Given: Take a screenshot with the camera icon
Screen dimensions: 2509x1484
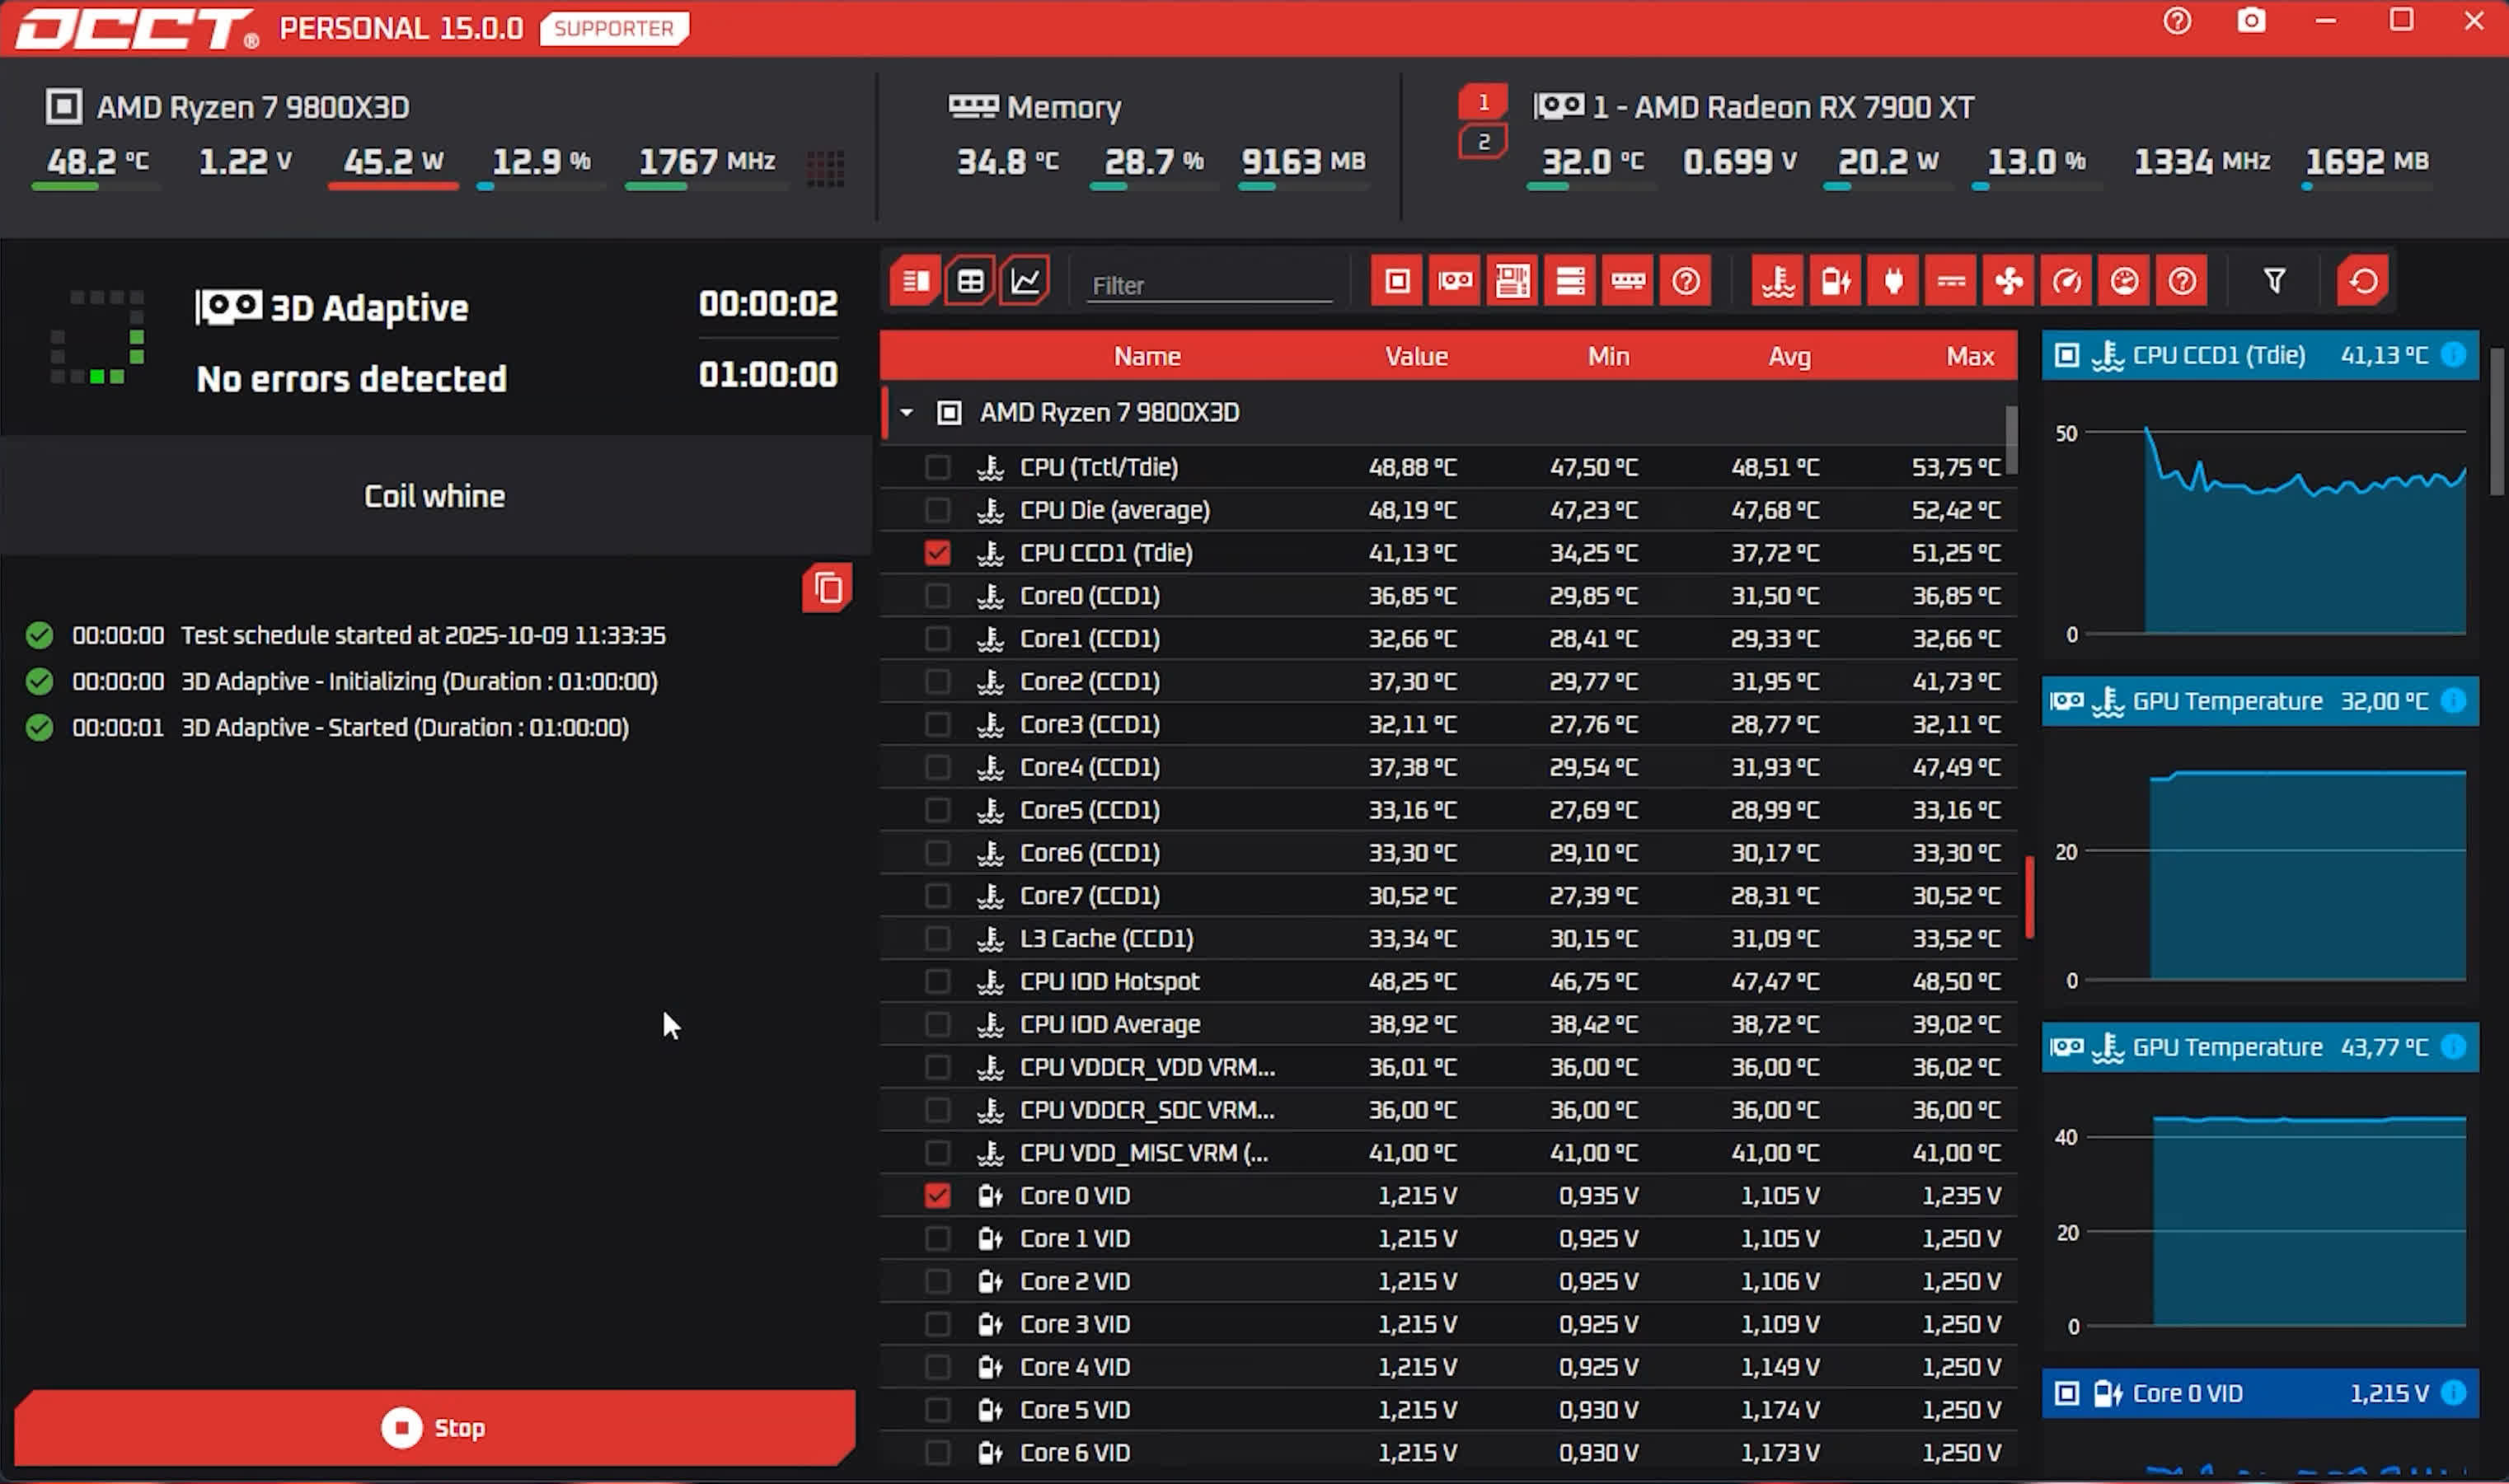Looking at the screenshot, I should pos(2251,21).
